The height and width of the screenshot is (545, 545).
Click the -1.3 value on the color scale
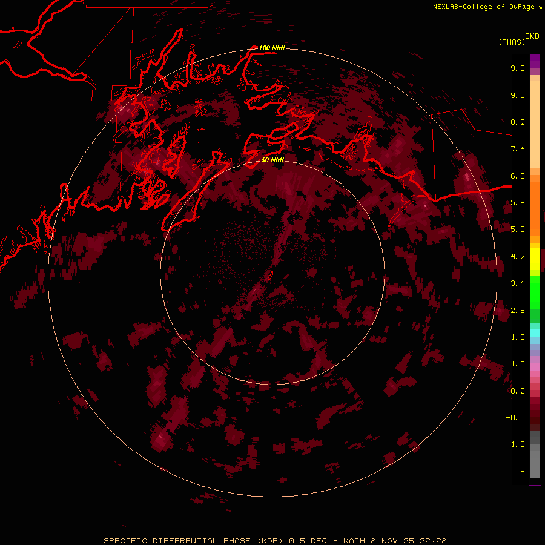click(x=515, y=444)
